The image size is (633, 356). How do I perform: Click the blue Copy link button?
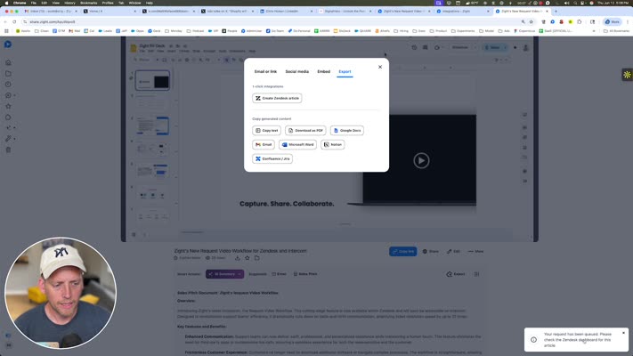click(403, 251)
